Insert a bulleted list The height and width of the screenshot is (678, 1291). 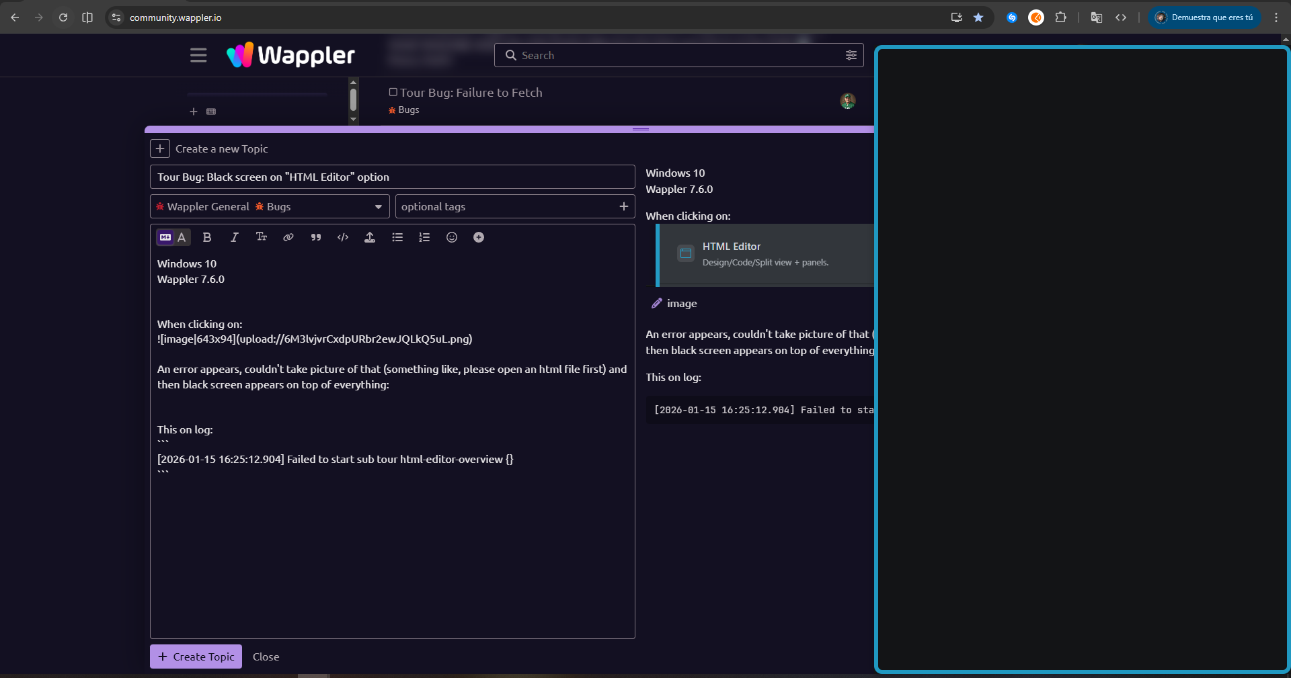[x=397, y=237]
